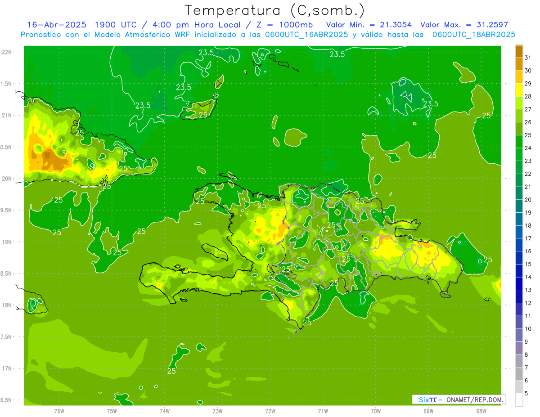Viewport: 540px width, 417px height.
Task: Click the 'Valor Max. = 31.2597' readout
Action: click(x=464, y=25)
